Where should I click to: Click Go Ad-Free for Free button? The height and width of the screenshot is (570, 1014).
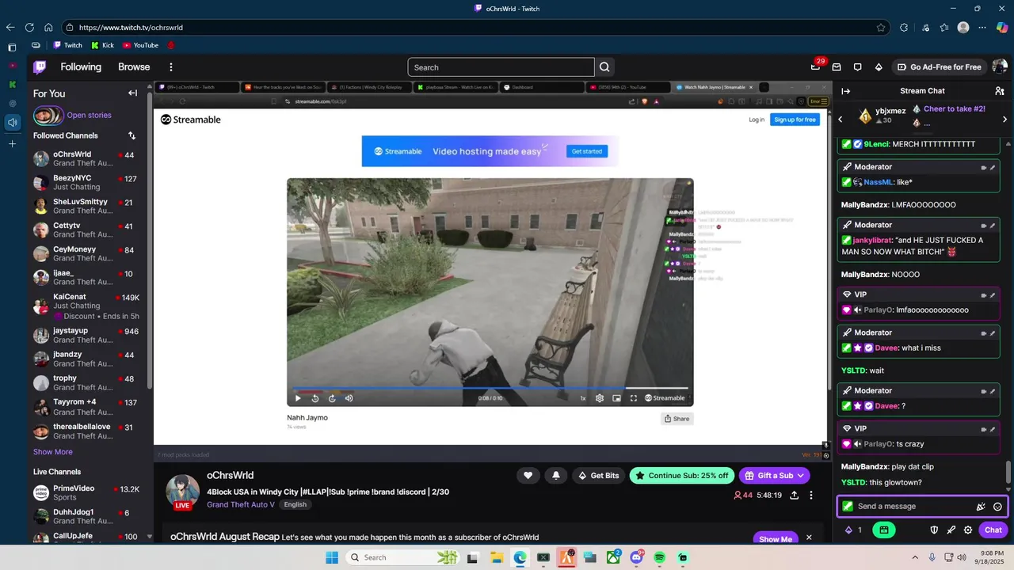pyautogui.click(x=940, y=67)
